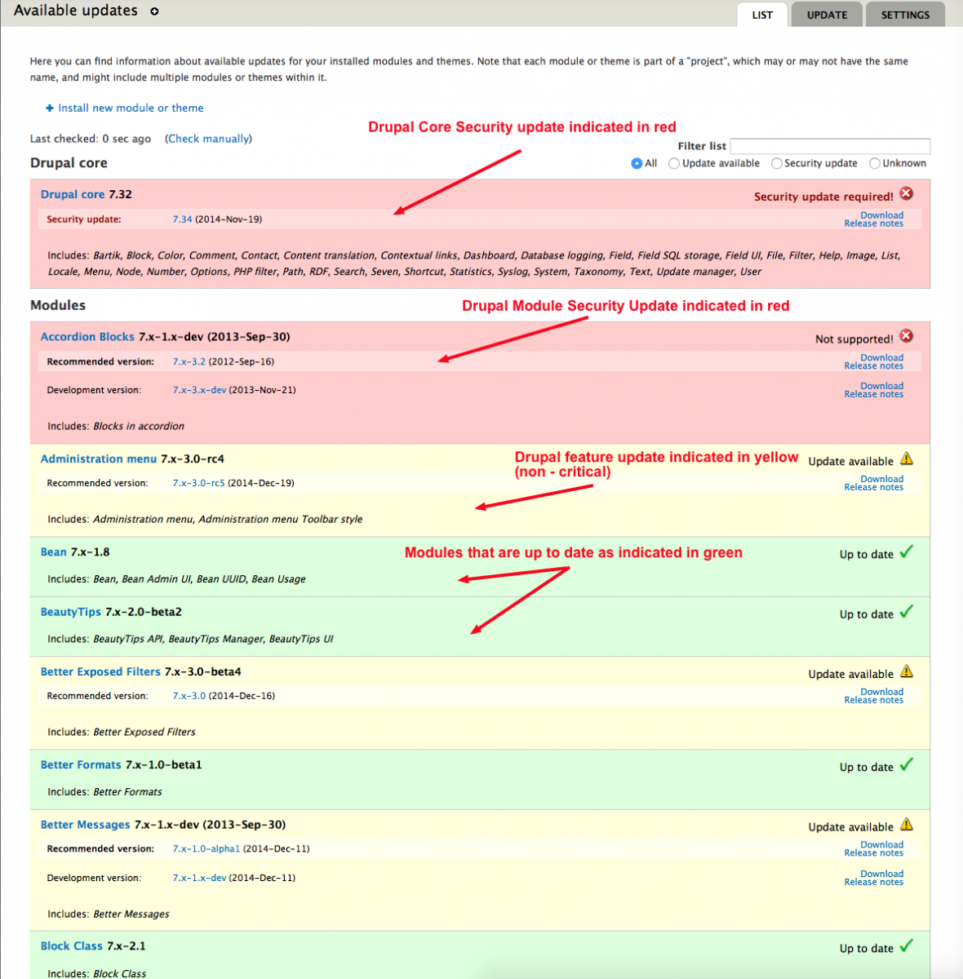
Task: Open Better Exposed Filters version 7.x-3.0 link
Action: click(x=189, y=696)
